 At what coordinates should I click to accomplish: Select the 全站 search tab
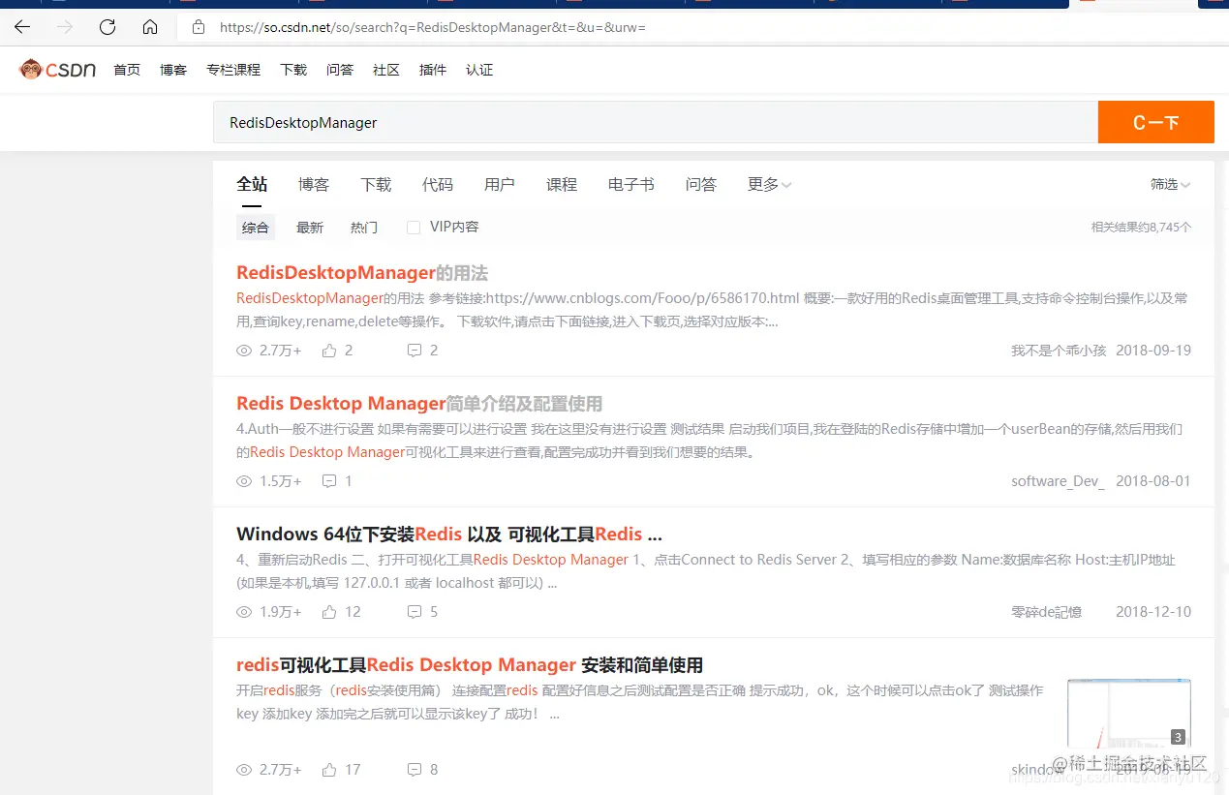252,184
